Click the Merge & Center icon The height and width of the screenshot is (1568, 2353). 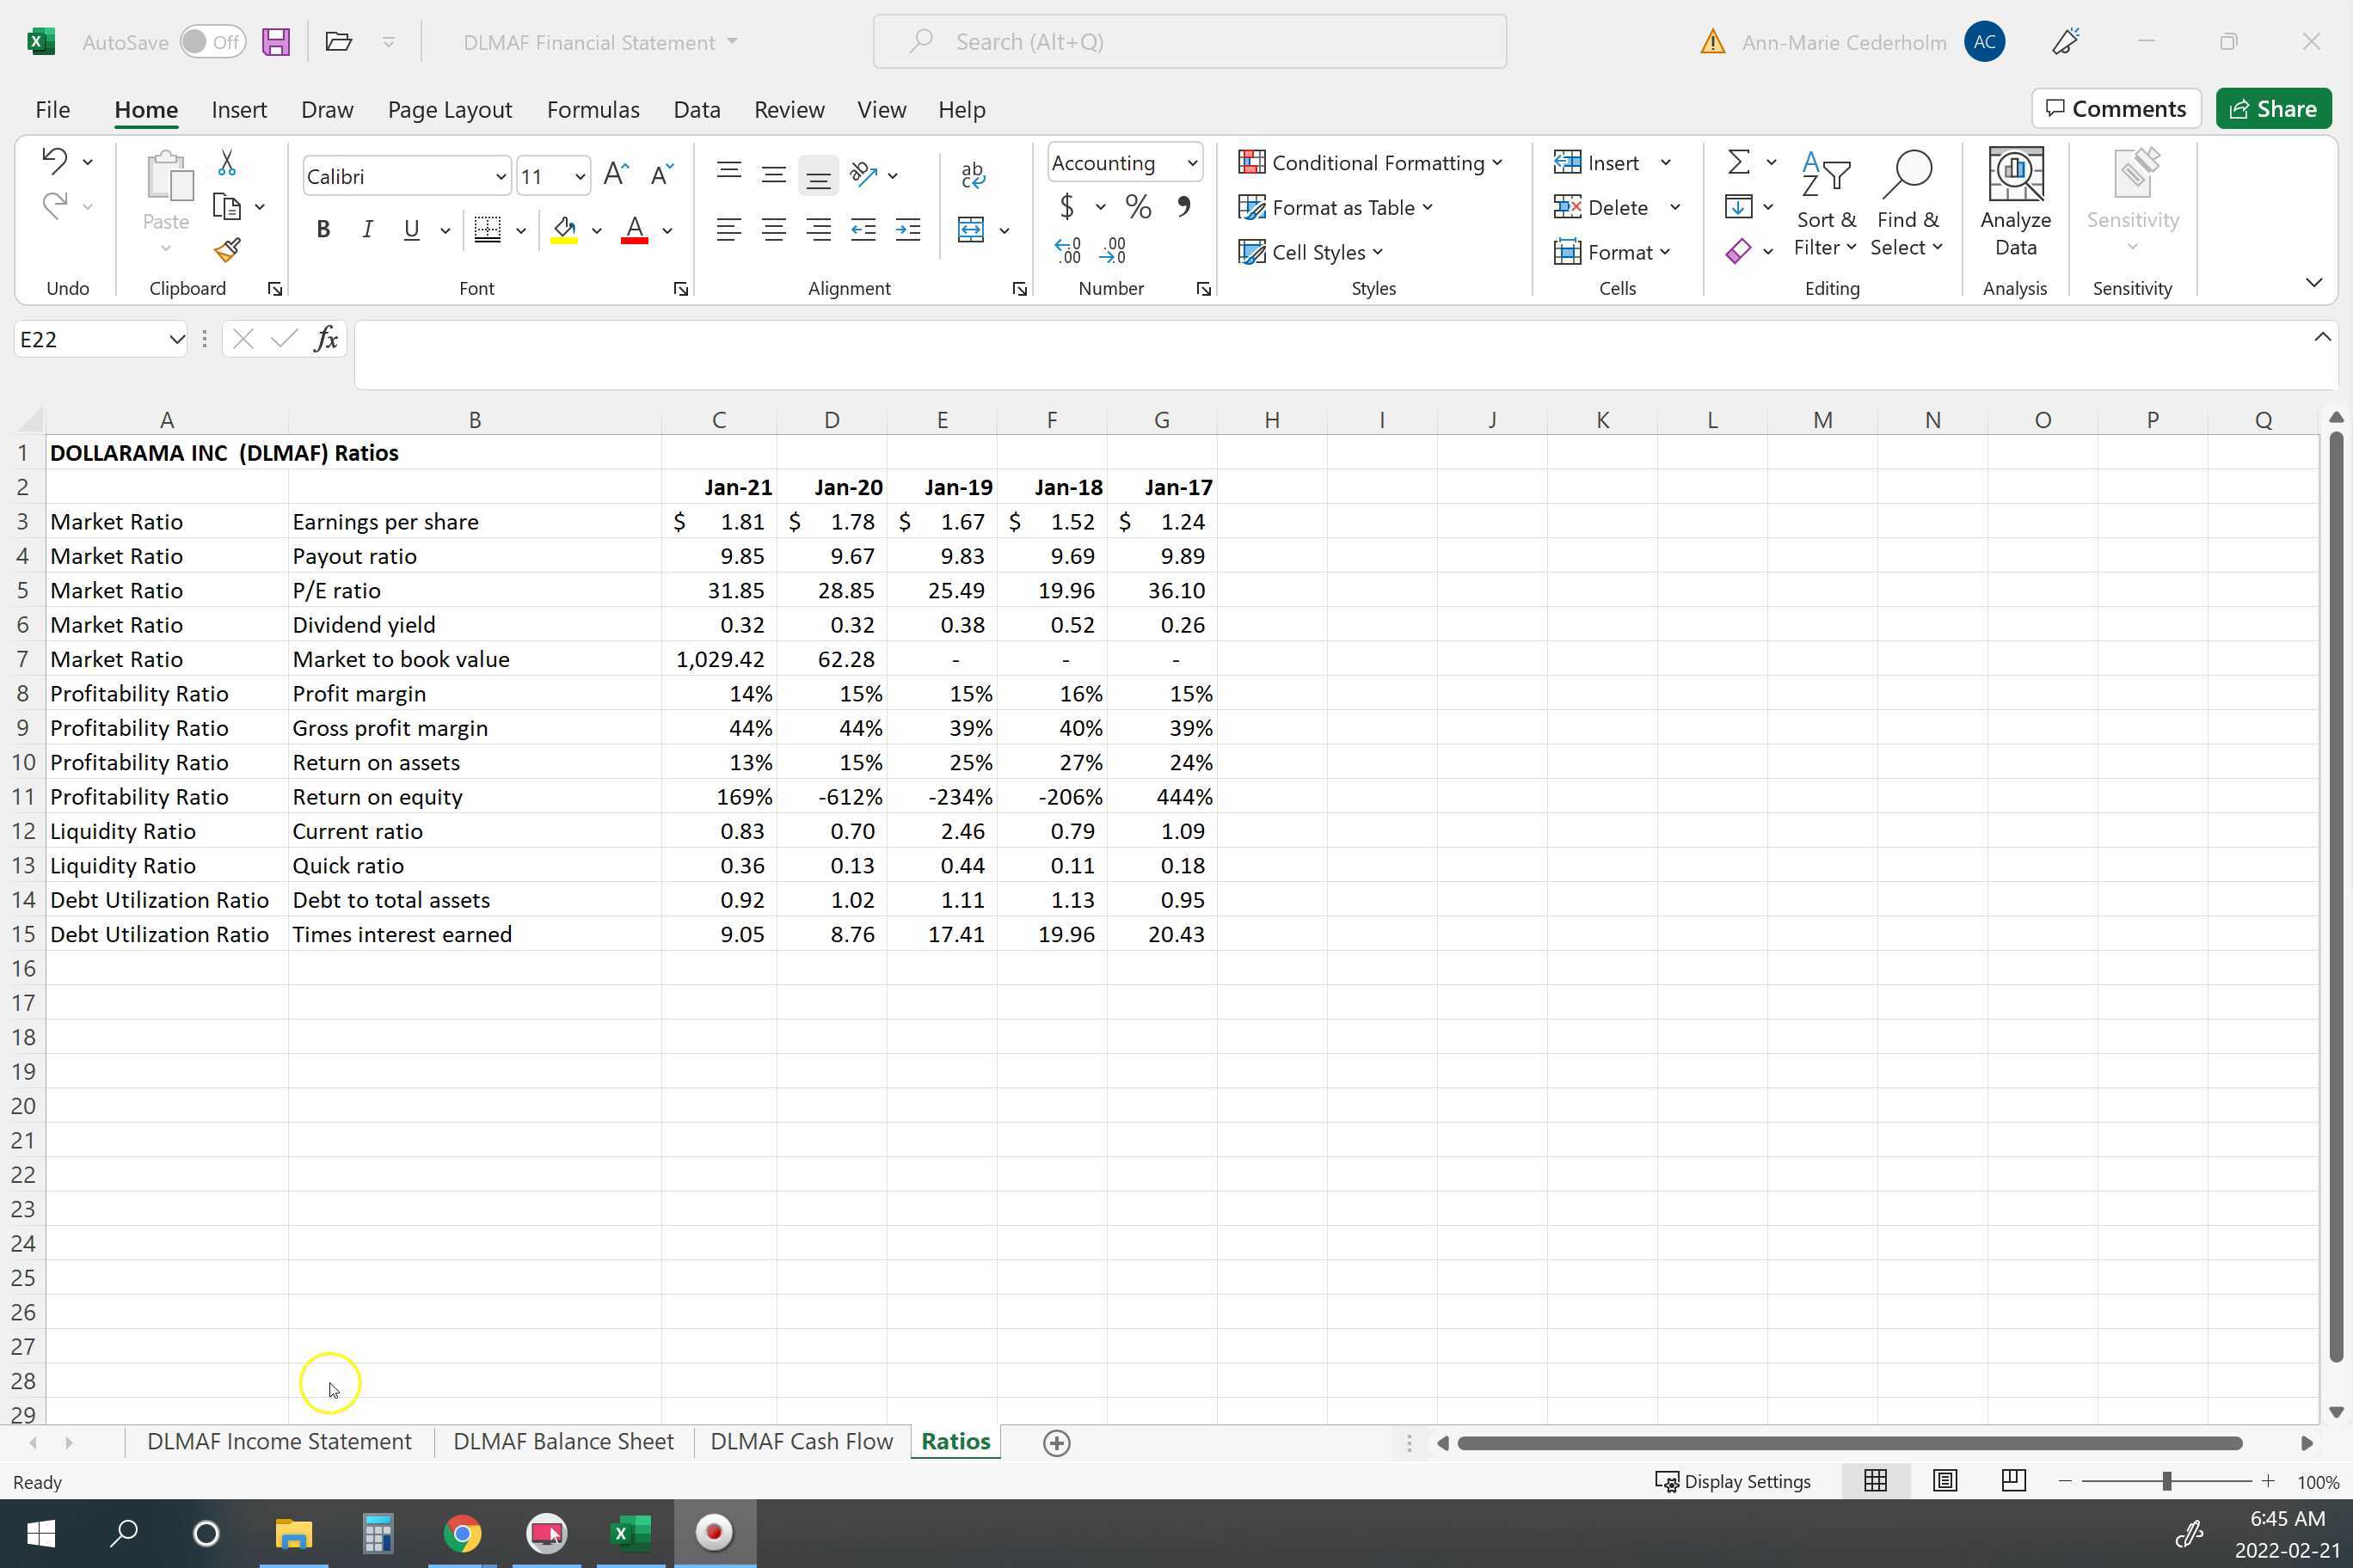(x=970, y=230)
